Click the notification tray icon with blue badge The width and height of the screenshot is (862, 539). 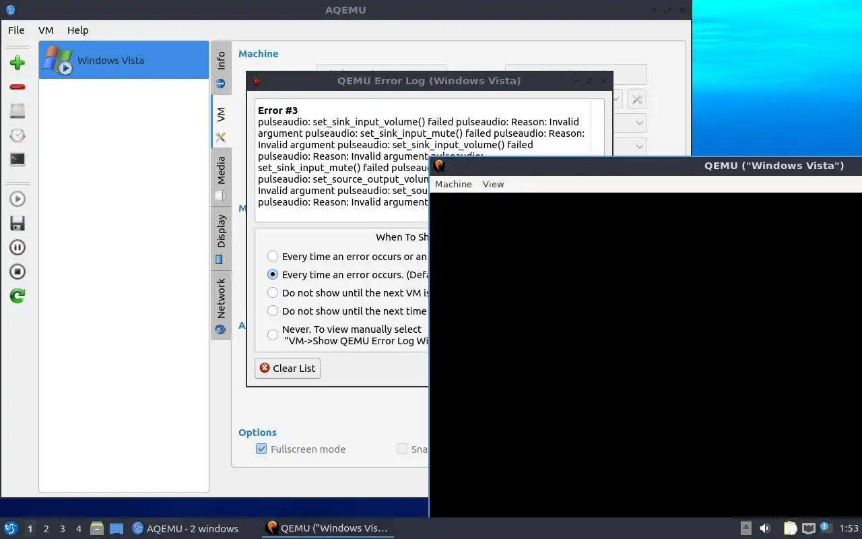[826, 528]
